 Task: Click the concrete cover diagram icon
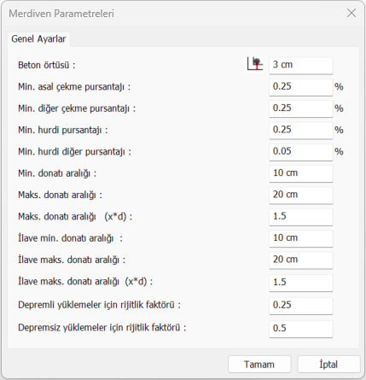point(254,65)
